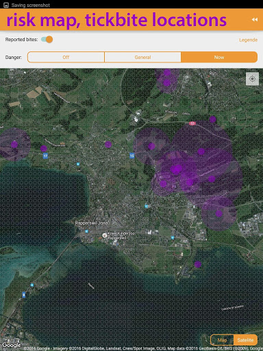The image size is (263, 351).
Task: Tap the Rapperswil-Jona city label
Action: tap(92, 223)
